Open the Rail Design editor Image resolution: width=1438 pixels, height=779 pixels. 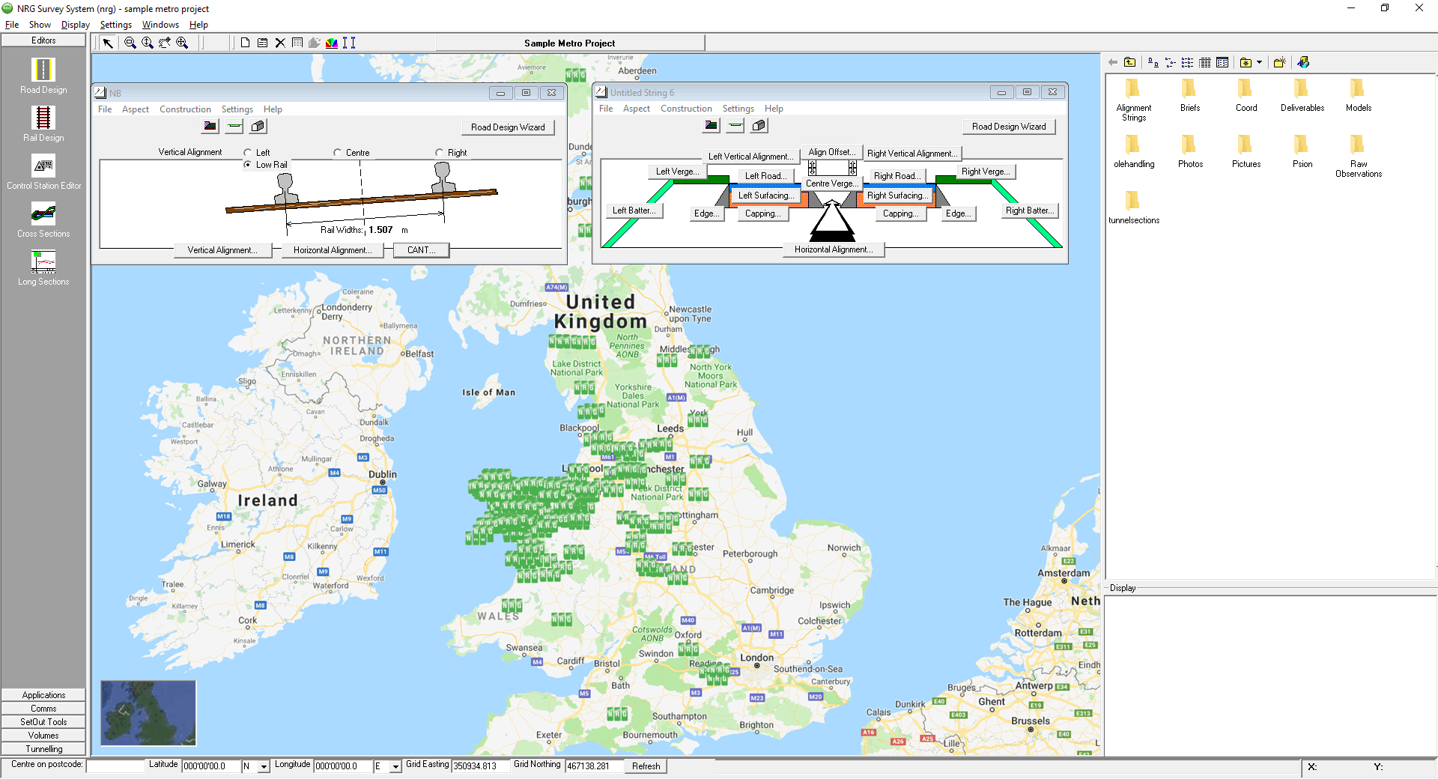(x=43, y=124)
